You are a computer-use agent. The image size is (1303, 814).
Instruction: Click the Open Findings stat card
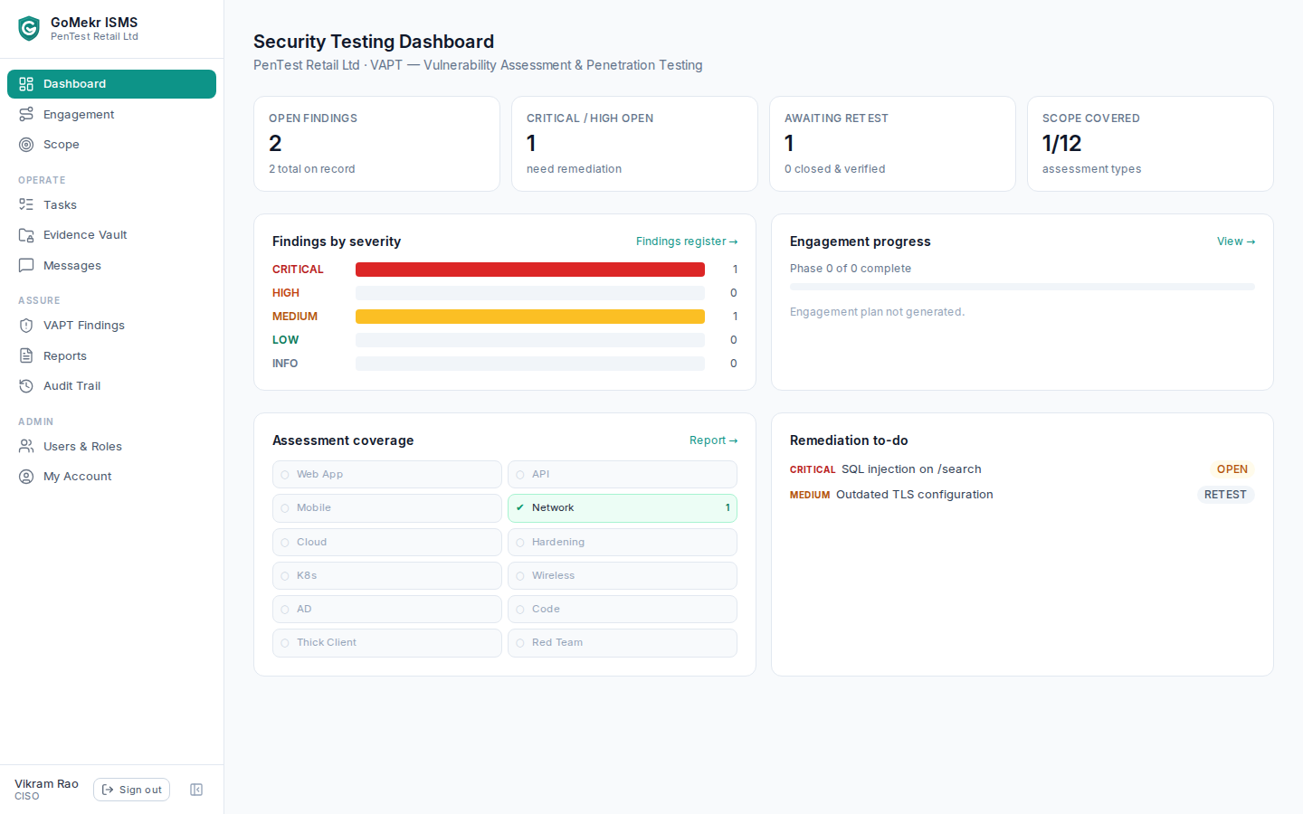[376, 144]
